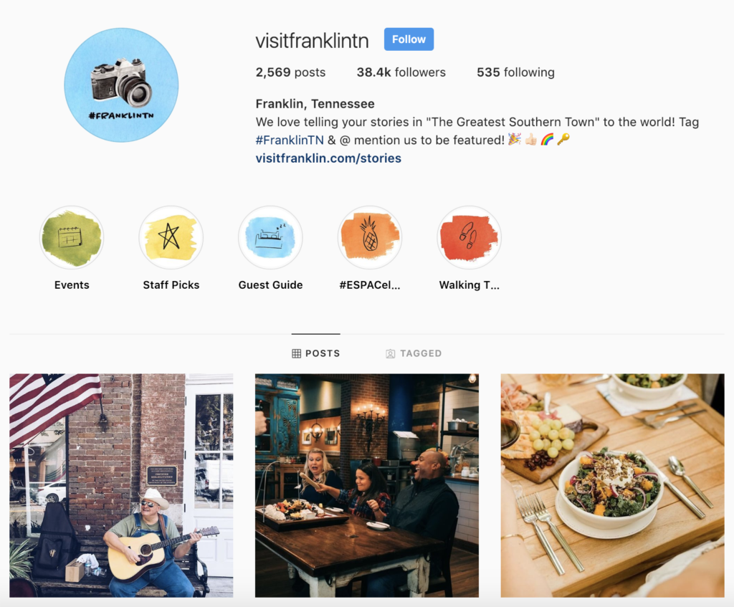View the 38.4k followers list
The height and width of the screenshot is (607, 734).
[x=401, y=72]
